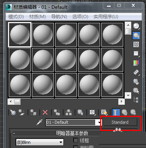Screen dimensions: 146x148
Task: Click Select by Material icon
Action: point(136,91)
